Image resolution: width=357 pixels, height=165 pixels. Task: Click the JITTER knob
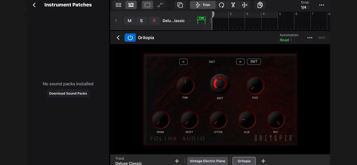click(218, 120)
